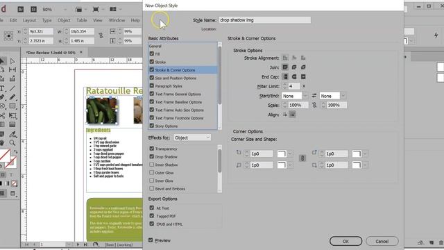The height and width of the screenshot is (250, 444).
Task: Set stroke alignment to outside
Action: (x=303, y=58)
